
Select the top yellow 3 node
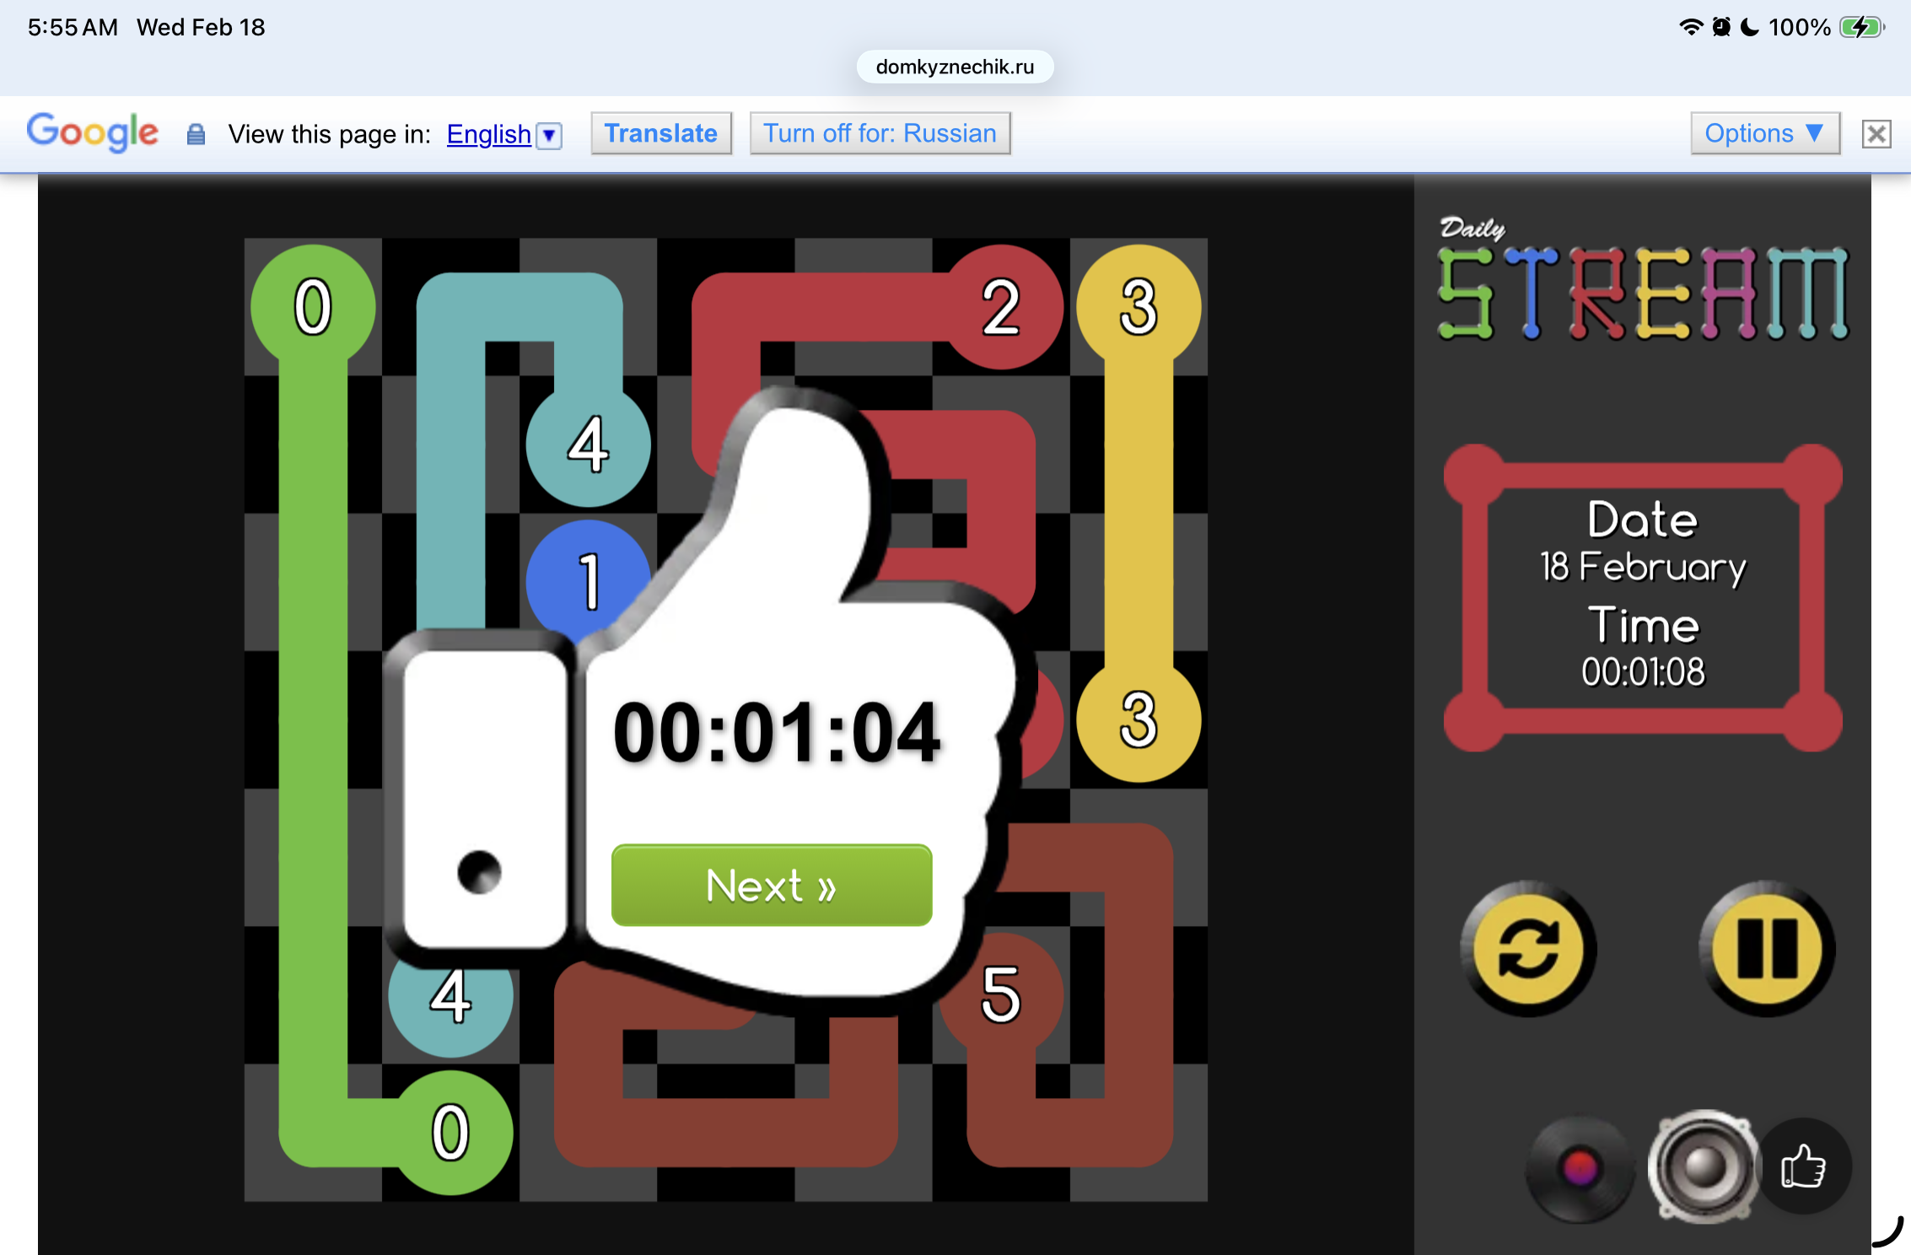tap(1139, 306)
